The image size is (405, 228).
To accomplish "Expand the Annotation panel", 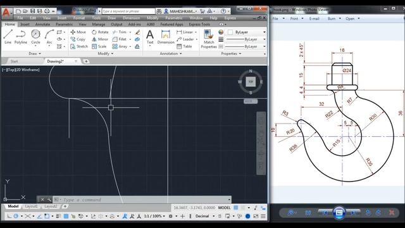I will (x=171, y=53).
